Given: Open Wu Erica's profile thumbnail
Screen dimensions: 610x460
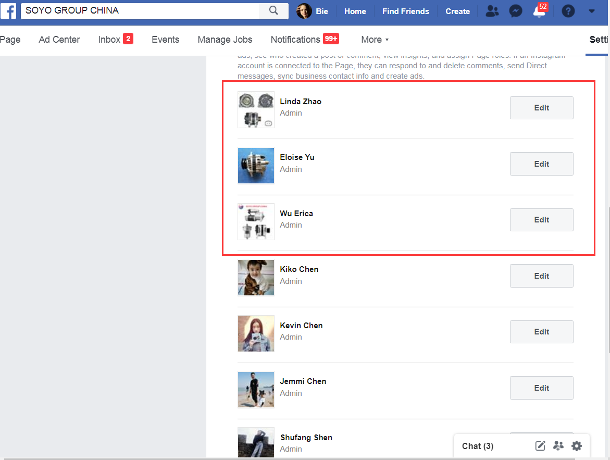Looking at the screenshot, I should (x=256, y=221).
